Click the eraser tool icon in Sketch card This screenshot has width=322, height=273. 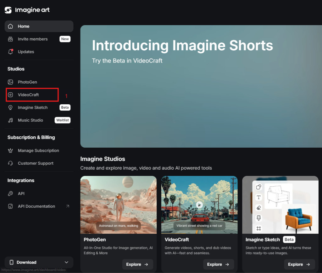coord(259,208)
